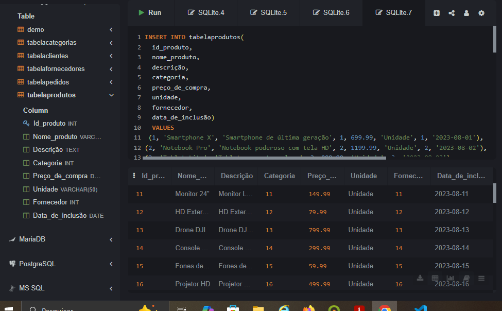Click the column icon beside Categoria INT
This screenshot has height=311, width=502.
coord(26,163)
